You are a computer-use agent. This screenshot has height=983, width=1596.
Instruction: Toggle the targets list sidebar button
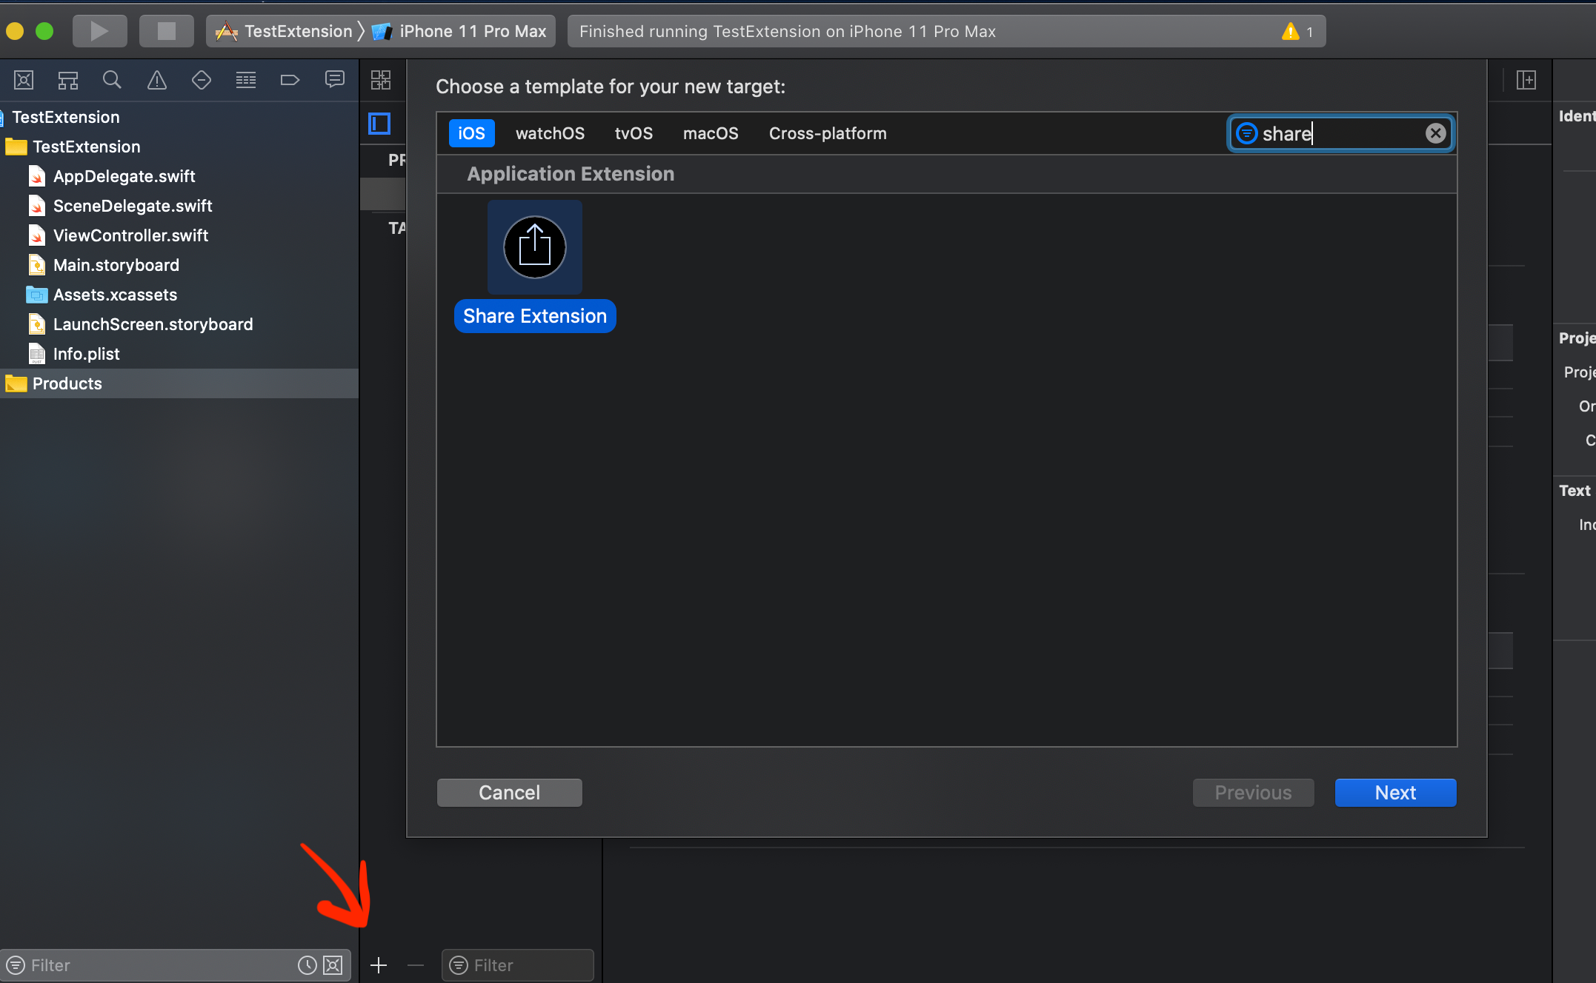pos(380,124)
